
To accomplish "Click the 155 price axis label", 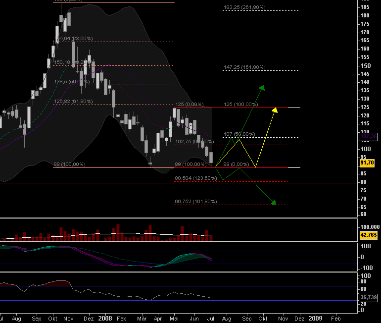I will coord(365,57).
